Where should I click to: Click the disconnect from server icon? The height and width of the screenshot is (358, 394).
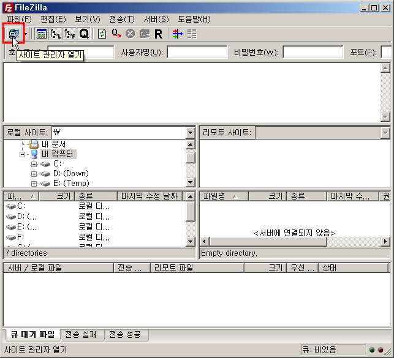coord(144,34)
